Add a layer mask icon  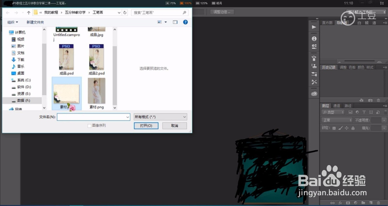click(x=348, y=203)
